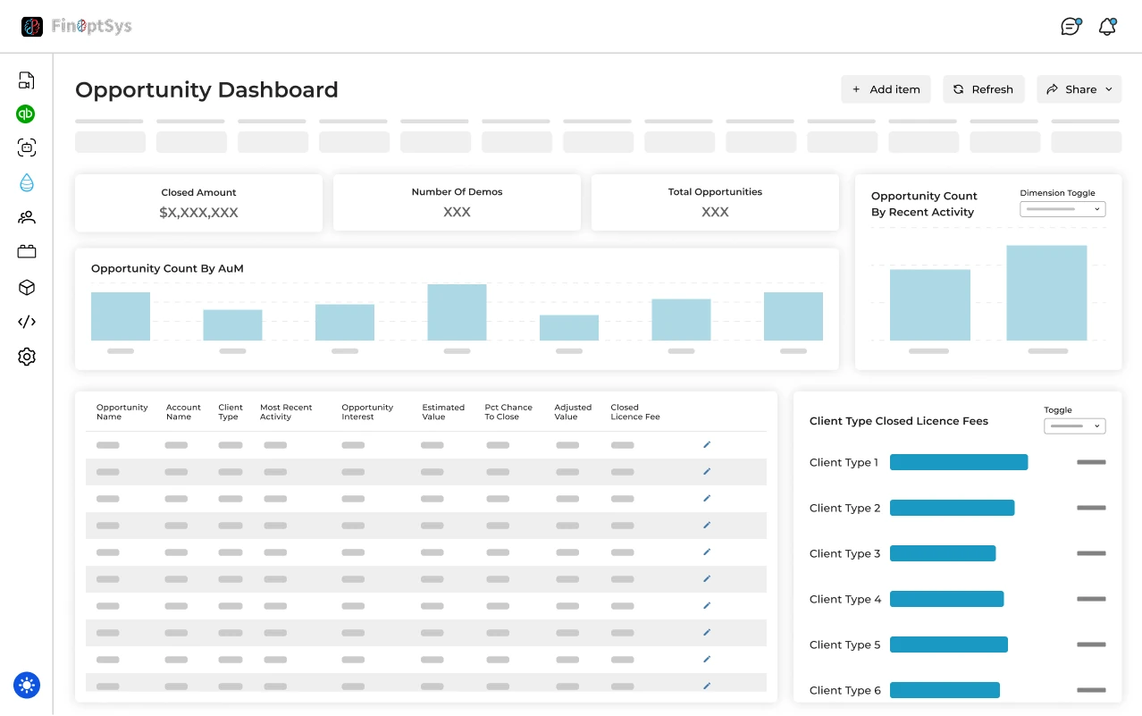1142x716 pixels.
Task: Click the $X,XXX,XXX closed amount value
Action: (x=198, y=213)
